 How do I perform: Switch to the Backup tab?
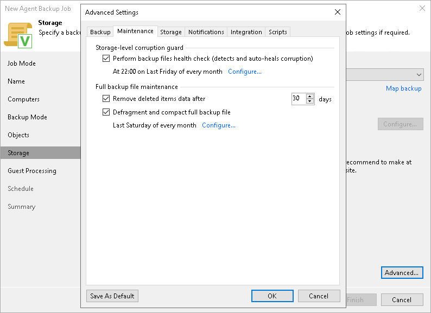coord(100,32)
